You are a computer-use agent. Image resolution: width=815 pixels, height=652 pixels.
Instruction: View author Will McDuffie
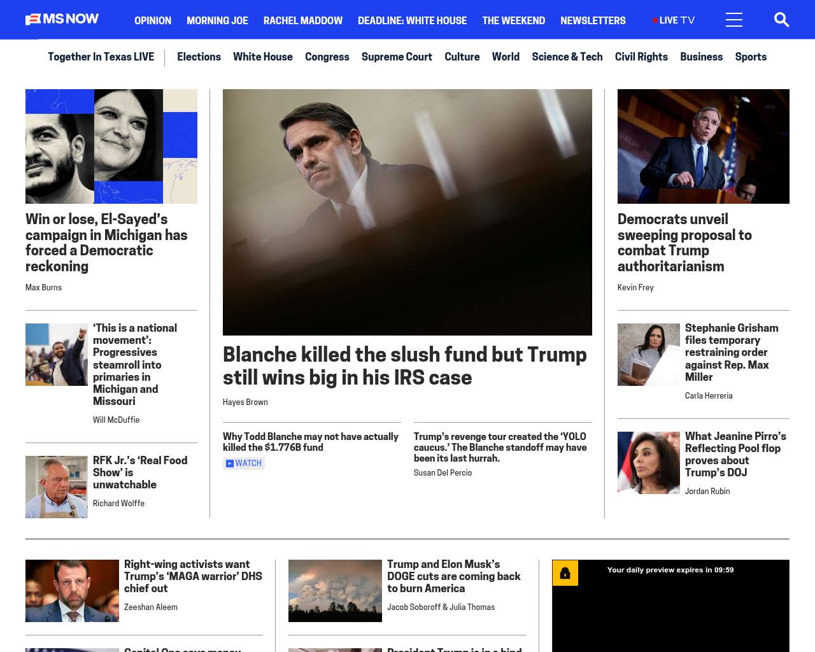coord(116,420)
